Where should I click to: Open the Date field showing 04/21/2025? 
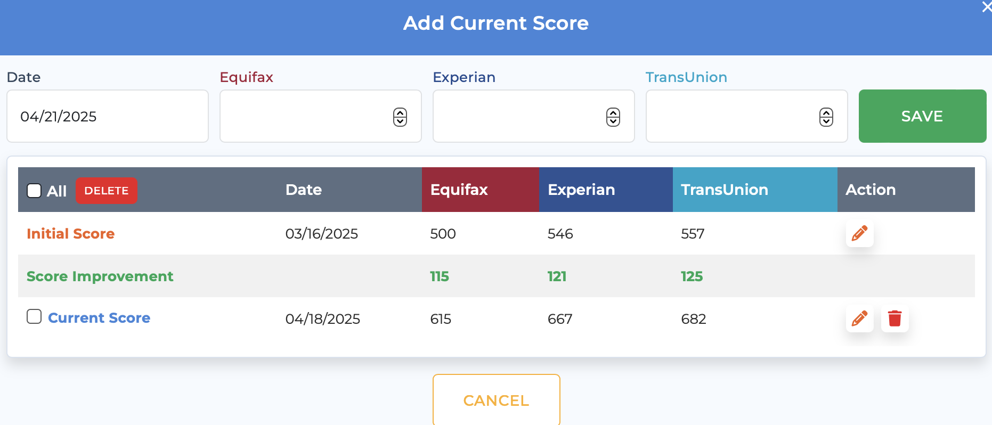108,116
